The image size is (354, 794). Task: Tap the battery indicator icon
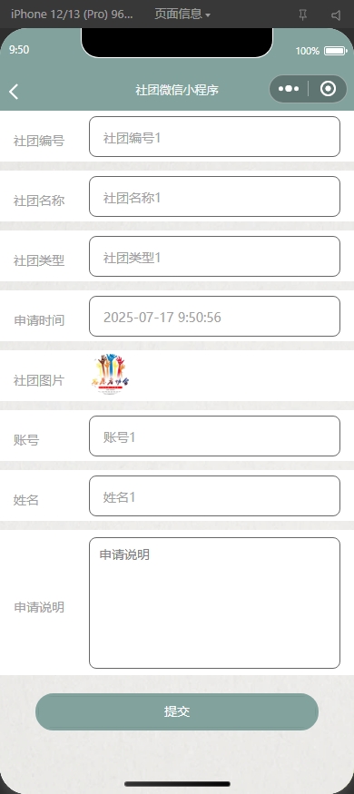coord(335,51)
